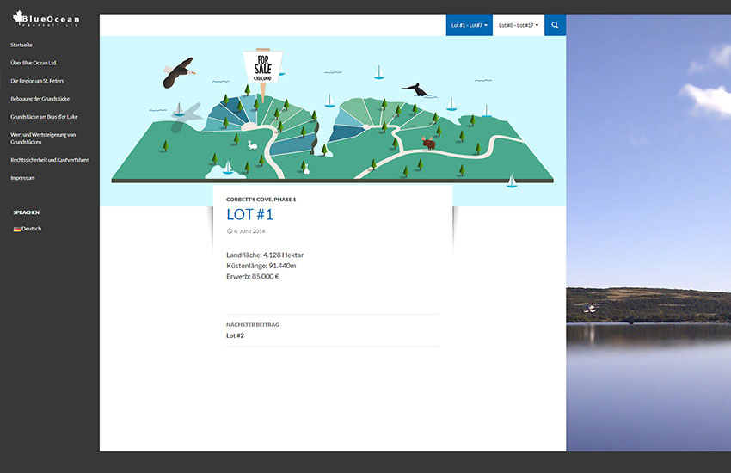This screenshot has height=473, width=731.
Task: Click the LOT #1 heading link
Action: tap(249, 215)
